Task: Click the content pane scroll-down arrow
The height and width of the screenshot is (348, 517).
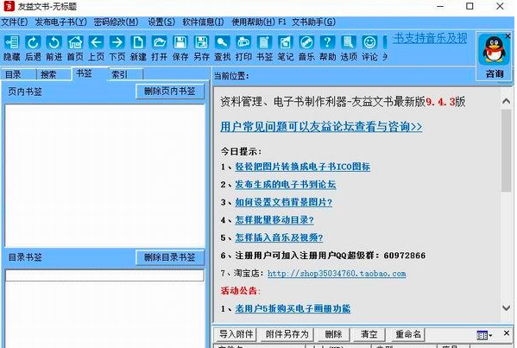Action: click(x=506, y=307)
